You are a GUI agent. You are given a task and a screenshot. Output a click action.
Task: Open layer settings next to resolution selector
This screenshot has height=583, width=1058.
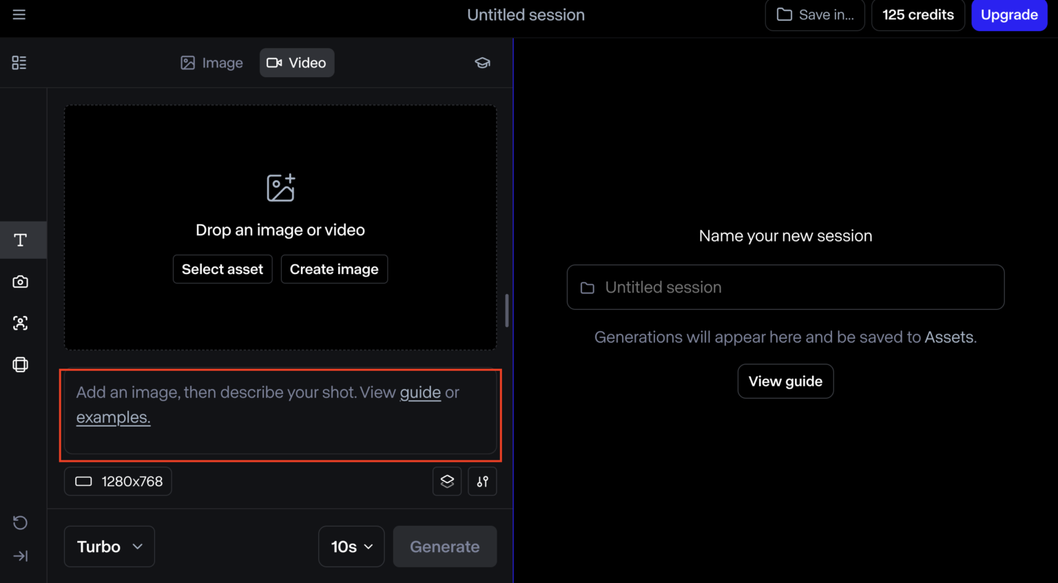pyautogui.click(x=446, y=481)
